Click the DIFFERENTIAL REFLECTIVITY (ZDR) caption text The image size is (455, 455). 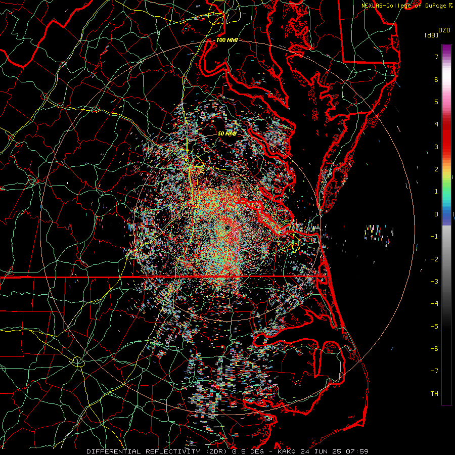[x=158, y=451]
